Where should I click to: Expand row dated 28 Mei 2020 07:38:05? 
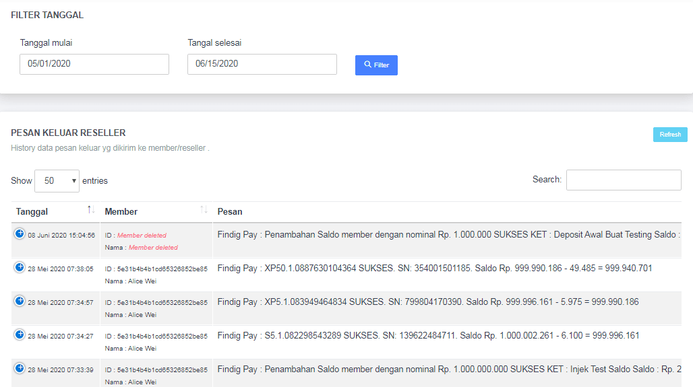pyautogui.click(x=20, y=267)
